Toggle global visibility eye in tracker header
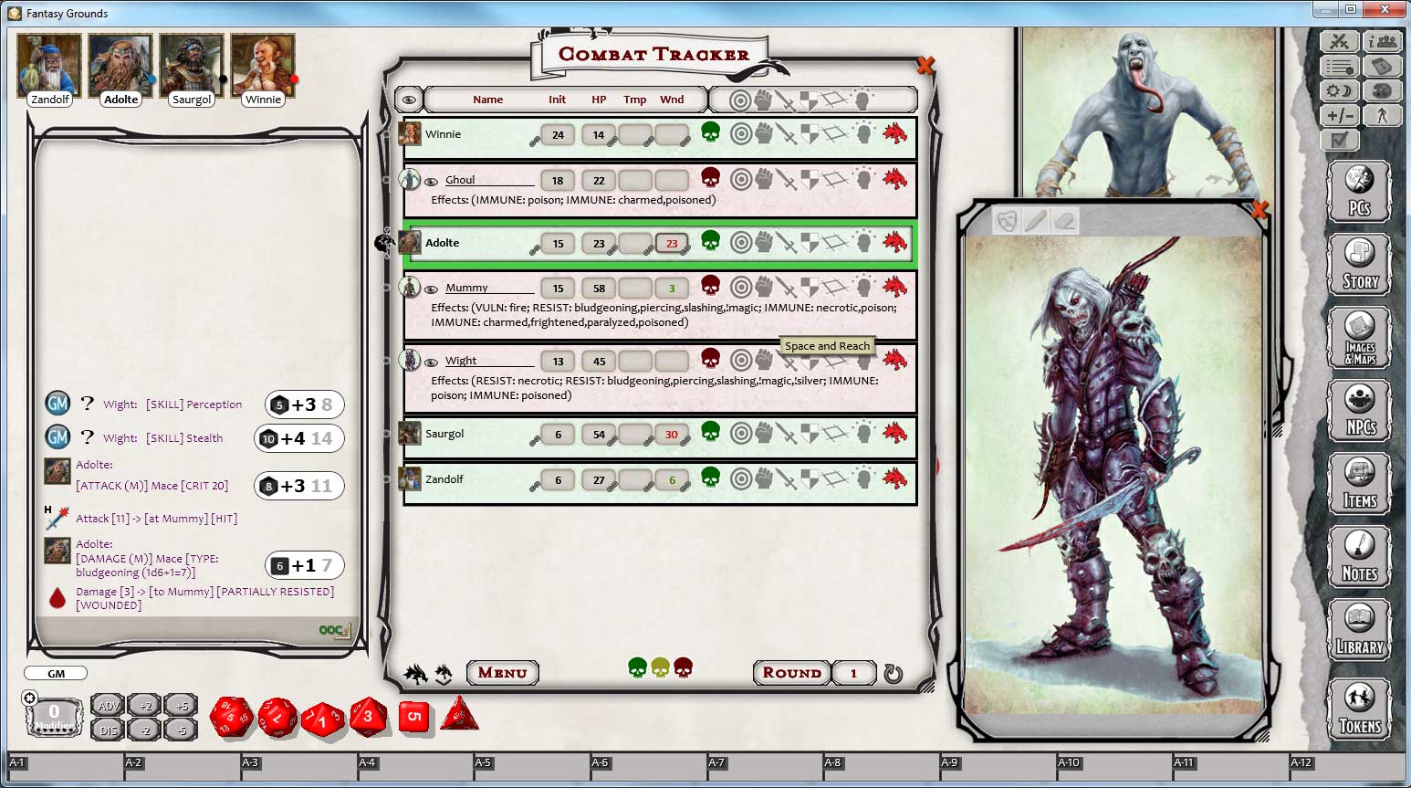This screenshot has height=788, width=1411. click(409, 100)
